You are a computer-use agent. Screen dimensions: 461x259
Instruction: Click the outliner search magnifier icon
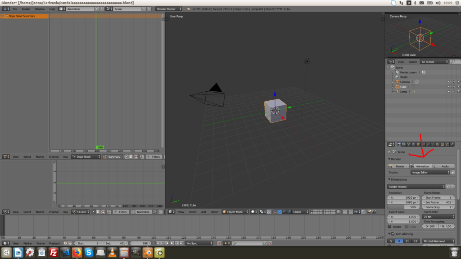[x=453, y=62]
